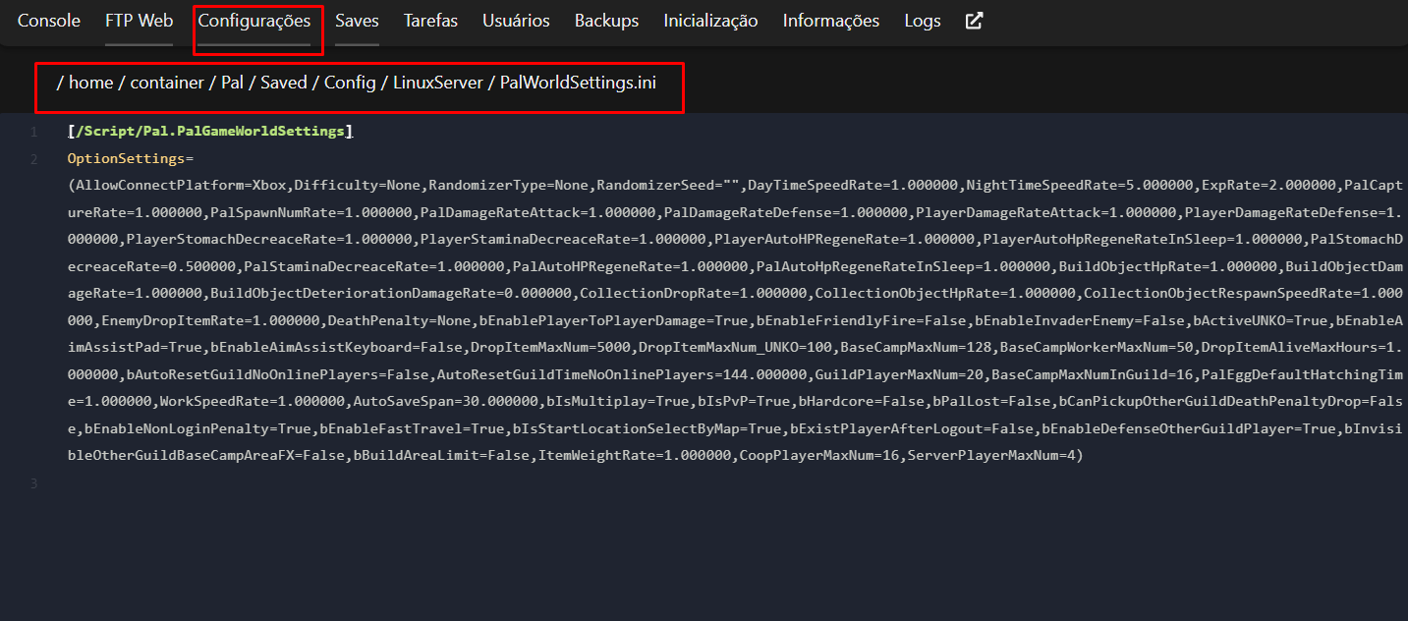Click line number 2 in gutter

(33, 158)
